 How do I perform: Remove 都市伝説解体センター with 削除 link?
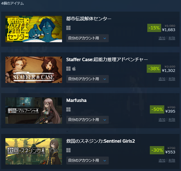pyautogui.click(x=172, y=38)
